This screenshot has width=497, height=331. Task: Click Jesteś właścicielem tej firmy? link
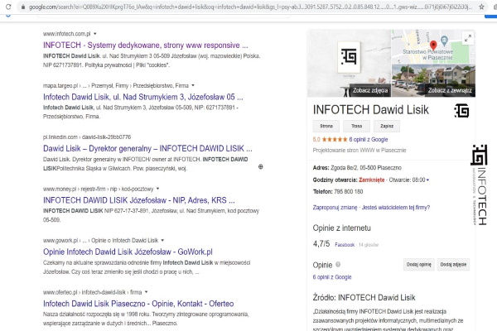(x=396, y=208)
